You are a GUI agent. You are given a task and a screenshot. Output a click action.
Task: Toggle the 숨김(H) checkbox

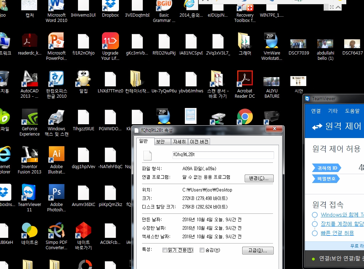[x=202, y=250]
